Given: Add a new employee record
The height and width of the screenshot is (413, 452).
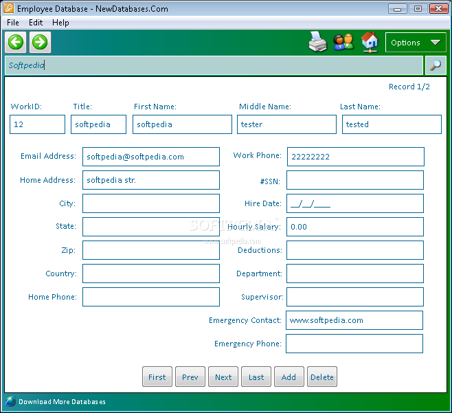Looking at the screenshot, I should point(289,377).
